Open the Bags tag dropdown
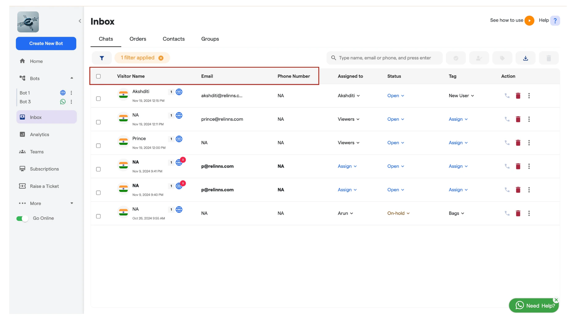Image resolution: width=576 pixels, height=333 pixels. [x=457, y=213]
